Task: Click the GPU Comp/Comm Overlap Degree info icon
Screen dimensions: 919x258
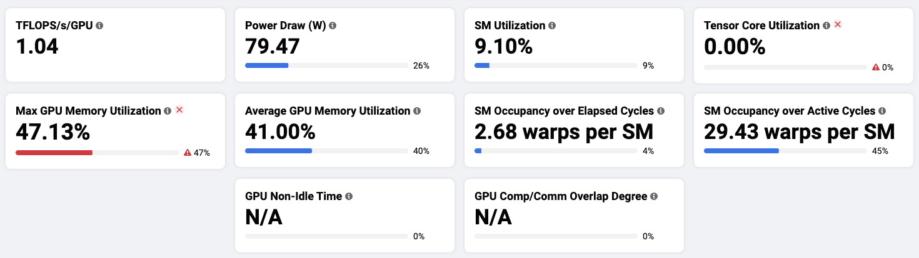Action: 654,196
